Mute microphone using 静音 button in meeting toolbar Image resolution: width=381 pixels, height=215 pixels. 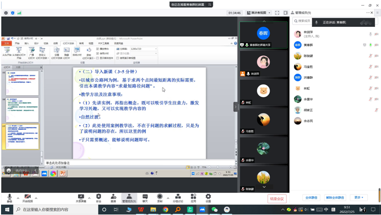pos(9,198)
